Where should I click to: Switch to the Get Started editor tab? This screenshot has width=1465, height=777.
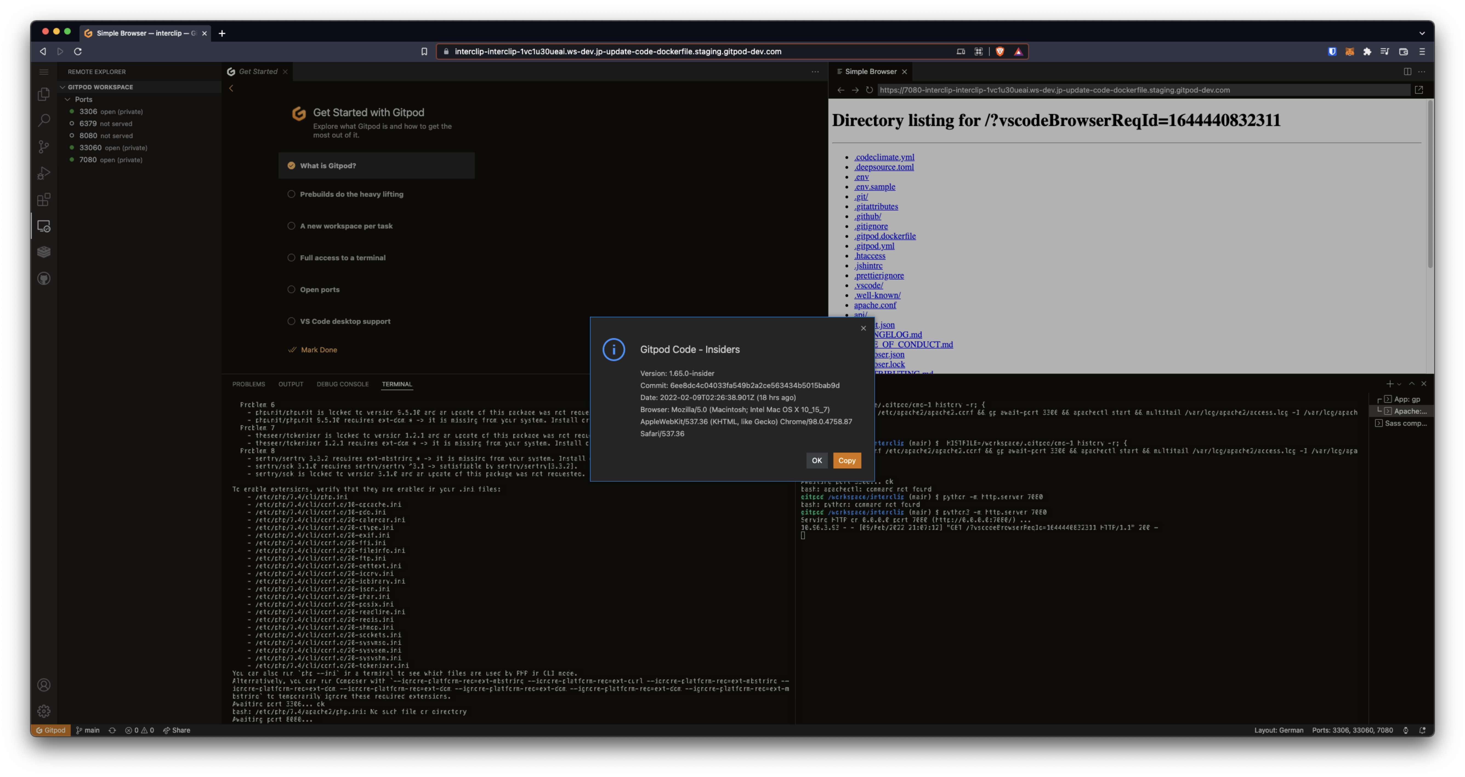click(258, 72)
